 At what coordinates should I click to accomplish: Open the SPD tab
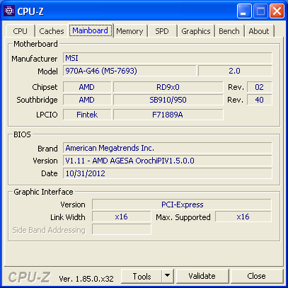(x=162, y=31)
